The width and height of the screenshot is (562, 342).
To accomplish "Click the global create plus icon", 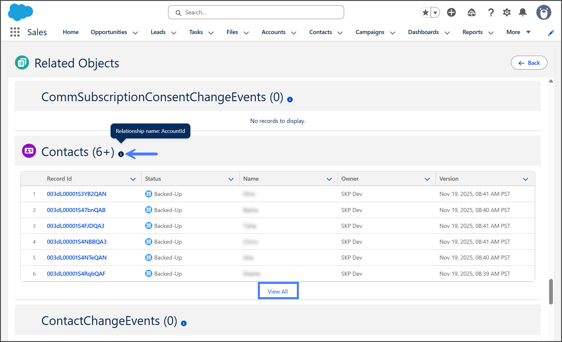I will 451,12.
